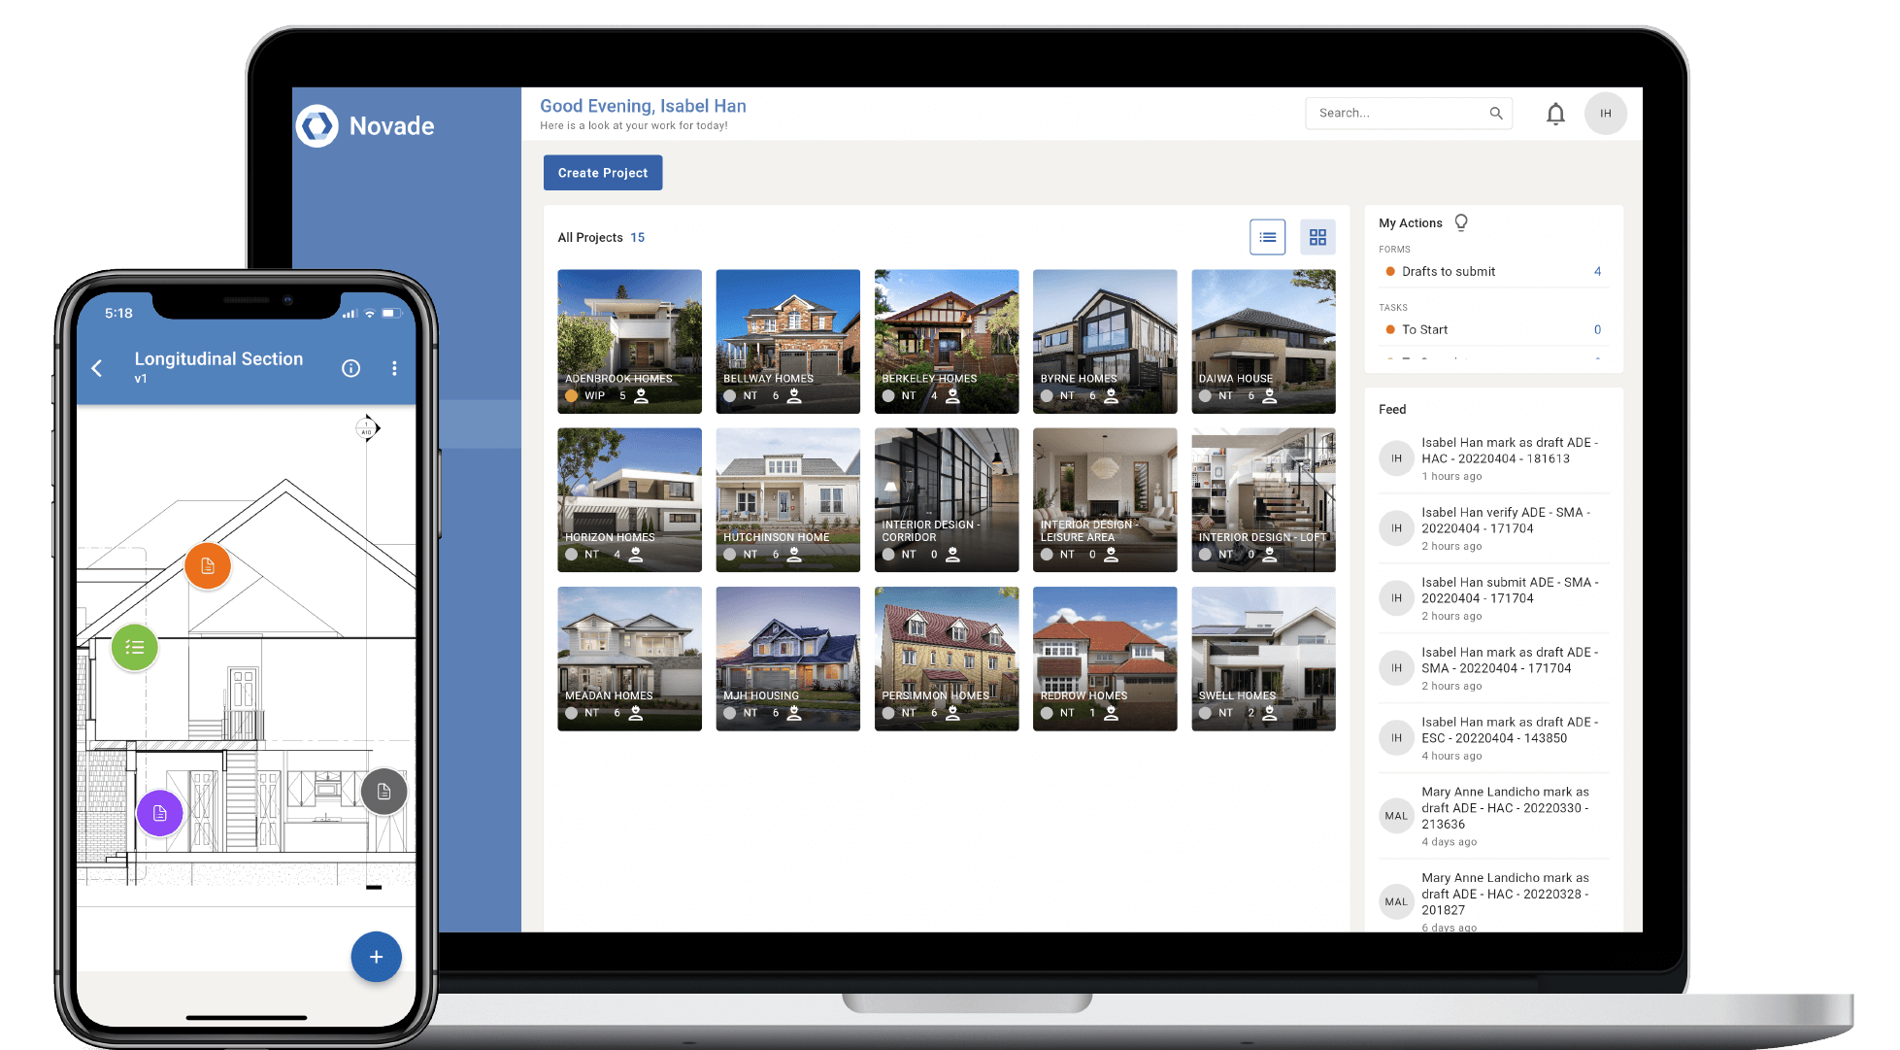
Task: Click members icon on Berkeley Homes card
Action: pos(952,396)
